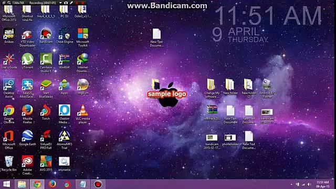The width and height of the screenshot is (336, 189).
Task: Open Camtasia Studio 8 shortcut
Action: coord(46,63)
